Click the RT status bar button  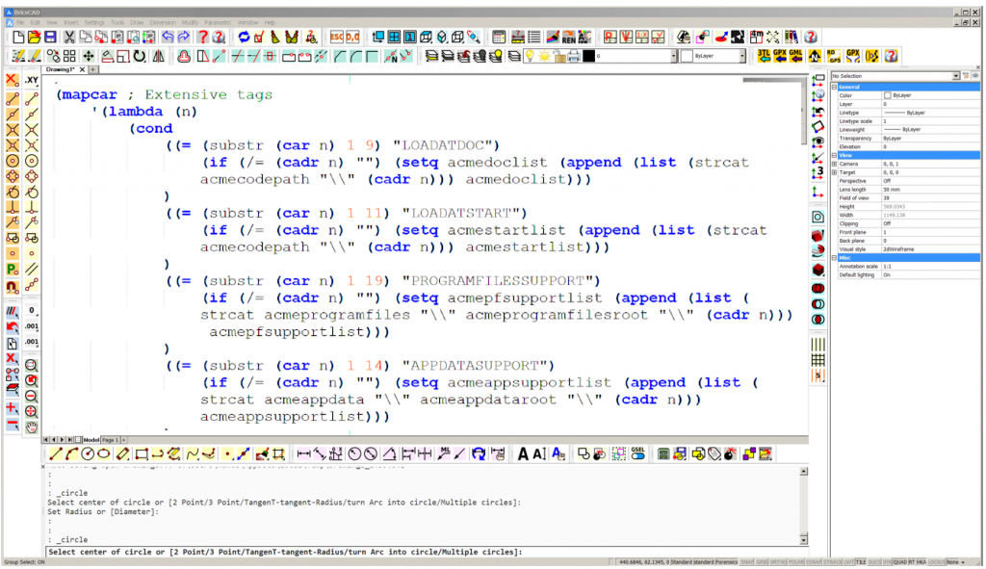coord(913,562)
